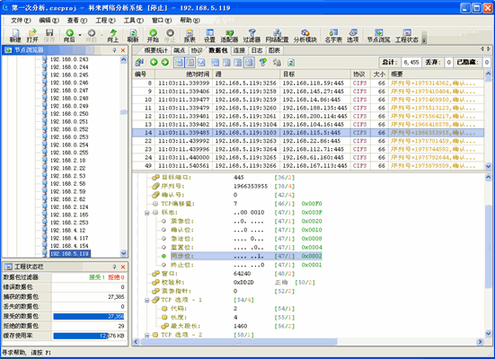Open the 过滤器 (Filter) toolbar icon
This screenshot has width=495, height=359.
click(252, 35)
